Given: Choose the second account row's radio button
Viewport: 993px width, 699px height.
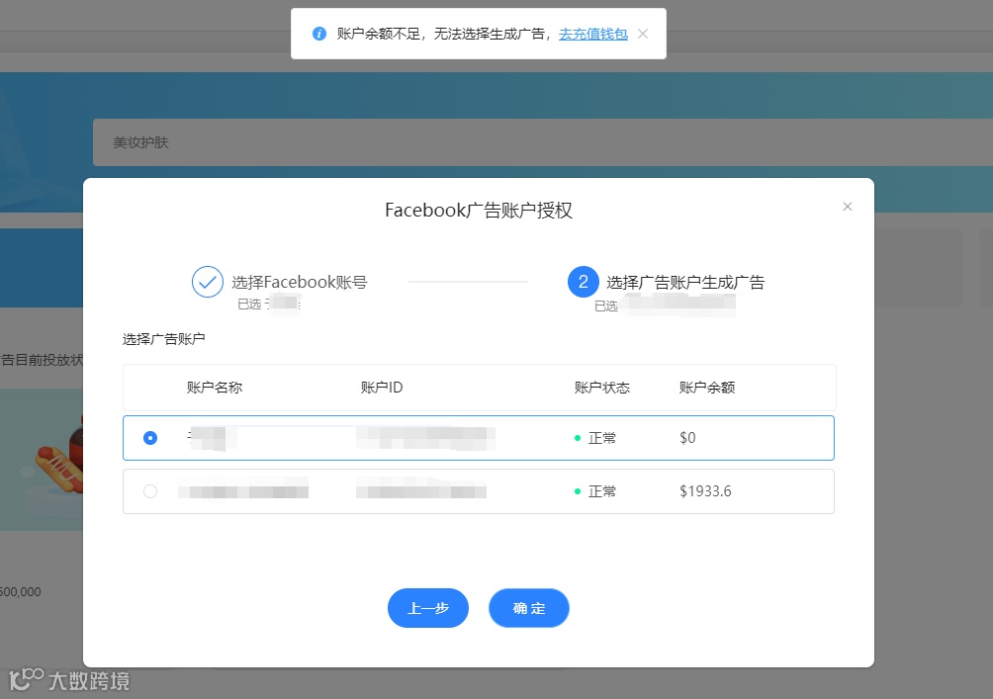Looking at the screenshot, I should (149, 490).
